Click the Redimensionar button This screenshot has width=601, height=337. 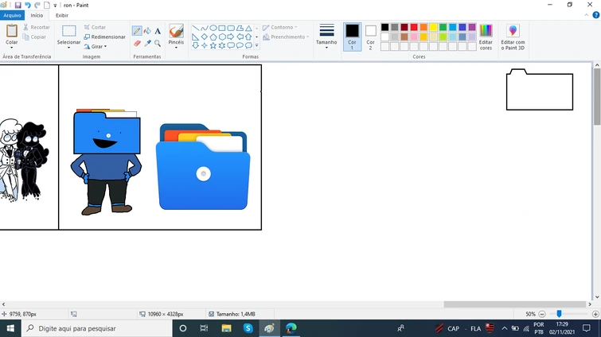pyautogui.click(x=104, y=37)
